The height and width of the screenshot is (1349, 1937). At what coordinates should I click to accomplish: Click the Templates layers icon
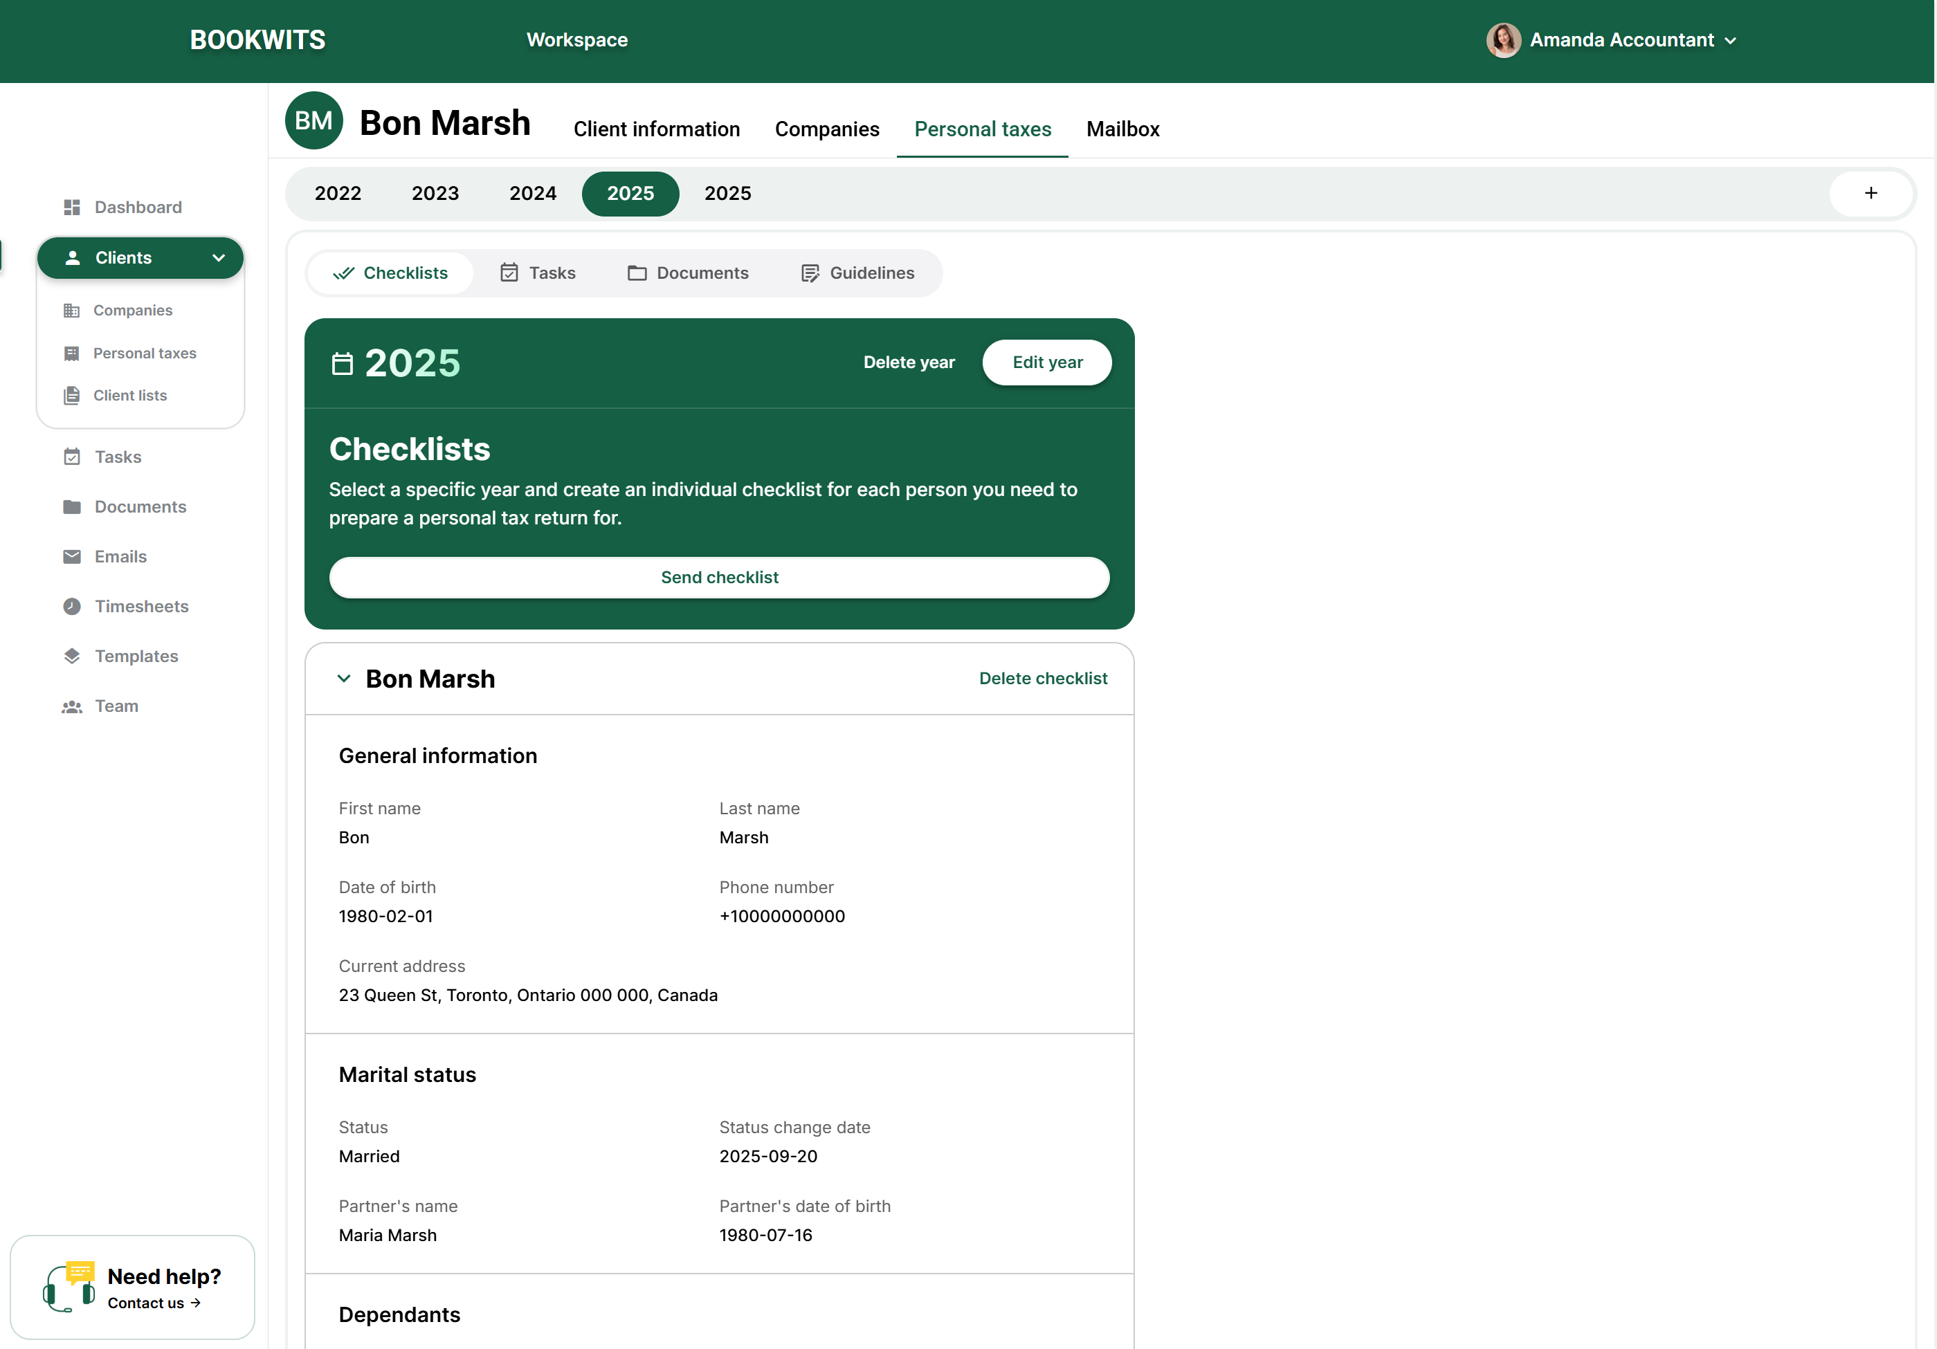coord(72,656)
